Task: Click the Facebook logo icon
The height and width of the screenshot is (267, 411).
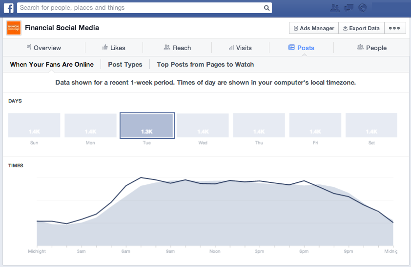Action: 9,8
